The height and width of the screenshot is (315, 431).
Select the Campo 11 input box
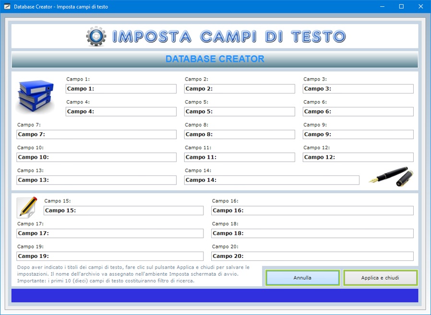point(239,157)
